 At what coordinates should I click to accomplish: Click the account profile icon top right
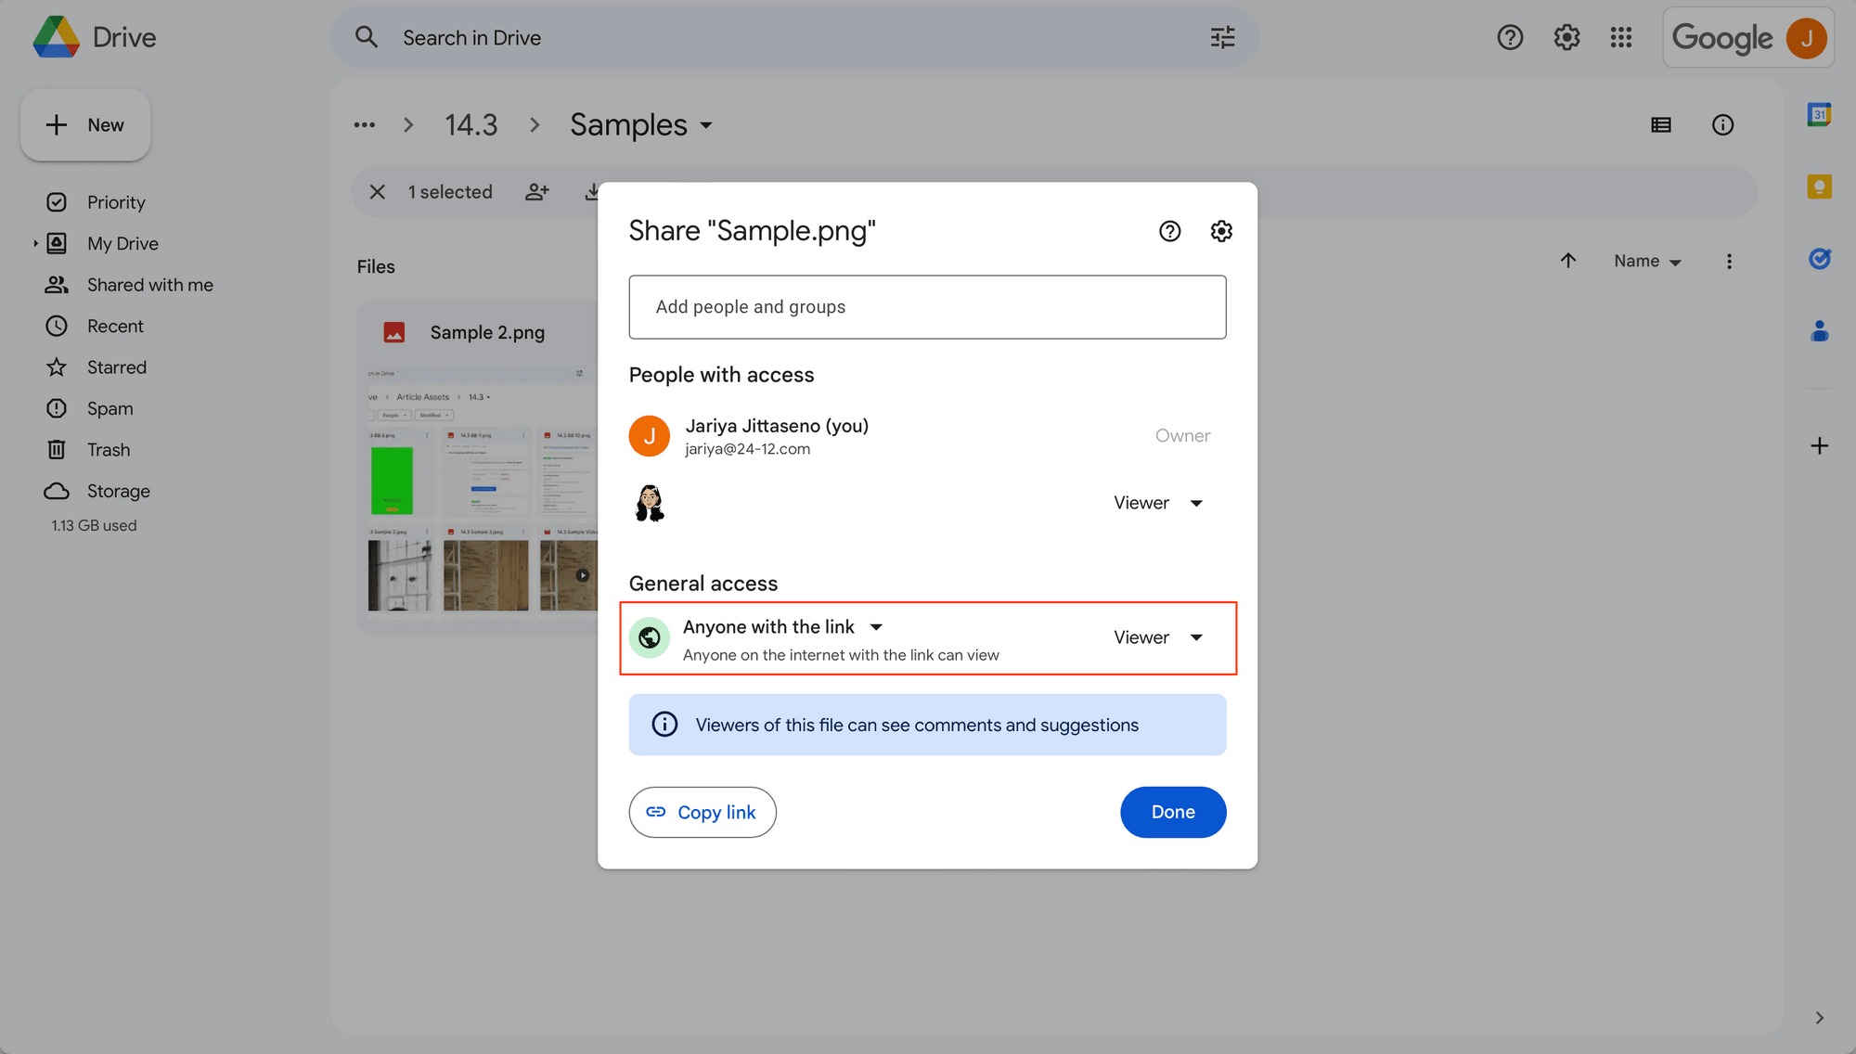pos(1811,37)
